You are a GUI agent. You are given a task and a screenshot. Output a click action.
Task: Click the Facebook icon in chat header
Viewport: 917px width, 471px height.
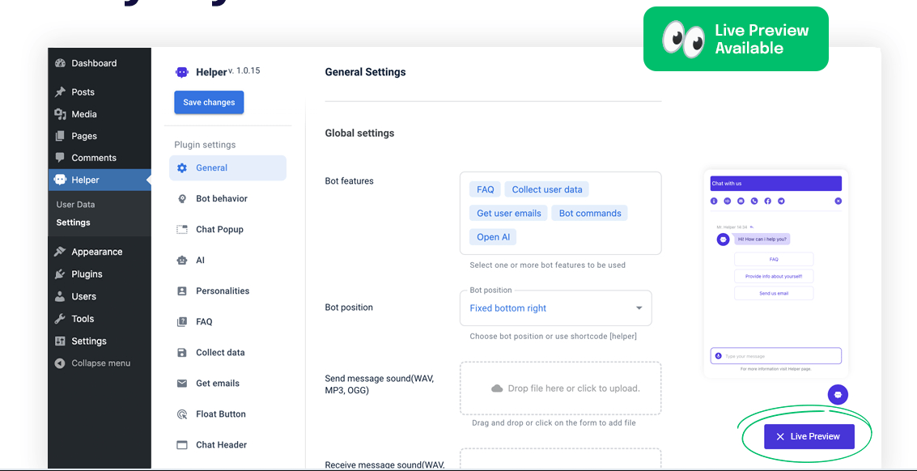tap(767, 201)
